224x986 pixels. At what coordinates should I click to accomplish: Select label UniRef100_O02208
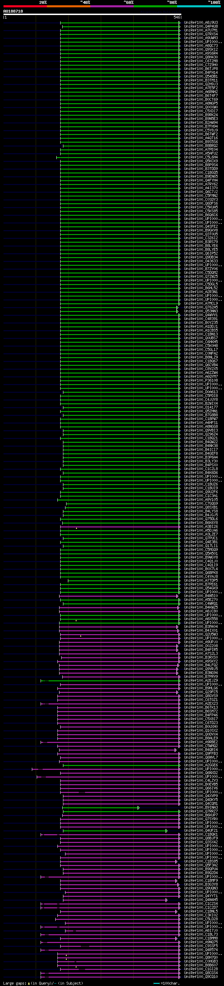201,645
